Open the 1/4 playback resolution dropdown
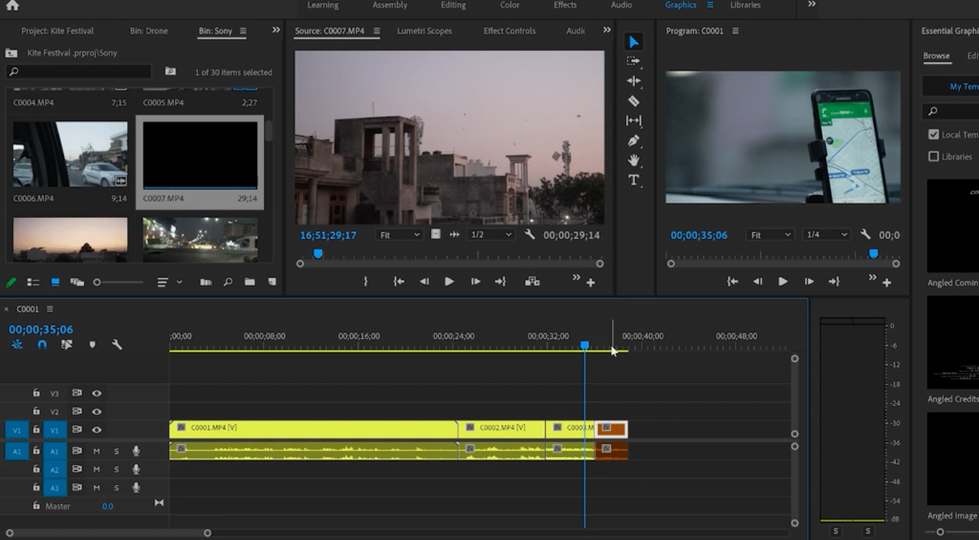Image resolution: width=979 pixels, height=540 pixels. (825, 235)
